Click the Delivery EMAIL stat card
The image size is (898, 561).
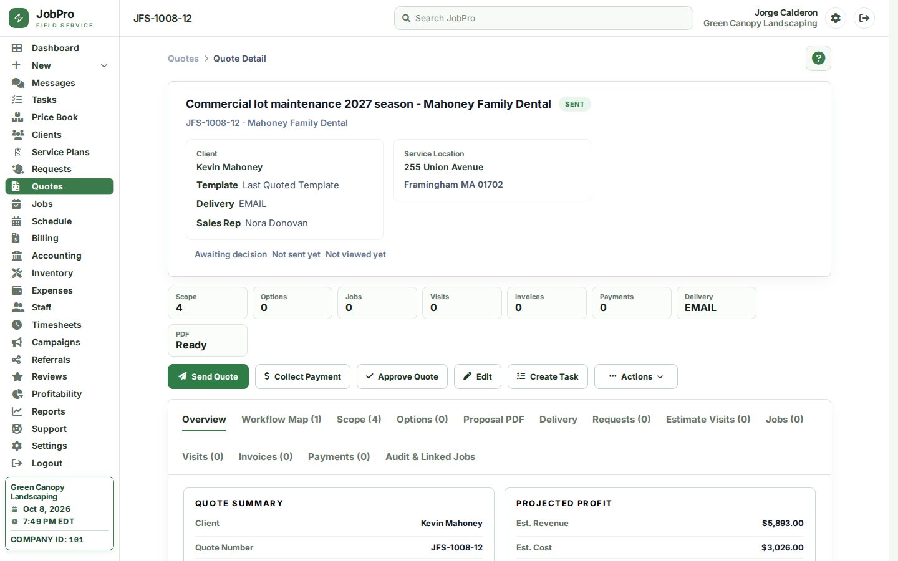[x=716, y=303]
